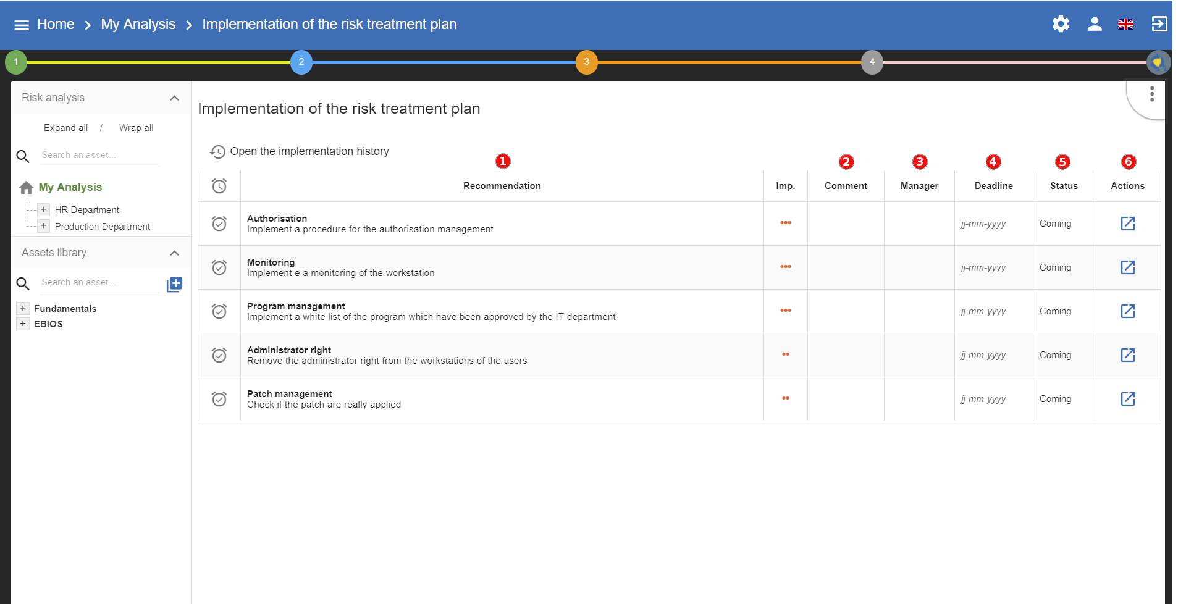The height and width of the screenshot is (604, 1186).
Task: Click the user account profile icon
Action: point(1095,24)
